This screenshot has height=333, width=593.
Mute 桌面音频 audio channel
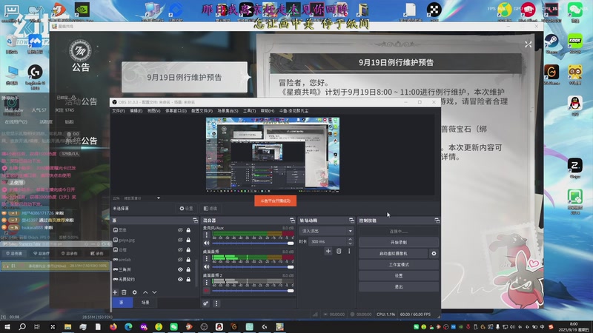[207, 267]
